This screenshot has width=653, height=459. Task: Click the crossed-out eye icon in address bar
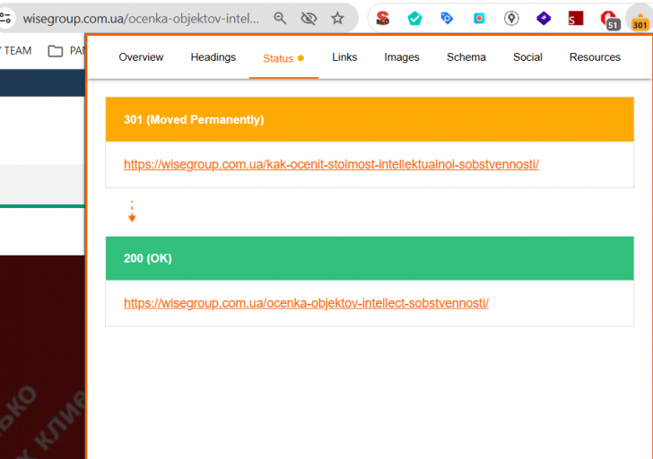[x=309, y=18]
